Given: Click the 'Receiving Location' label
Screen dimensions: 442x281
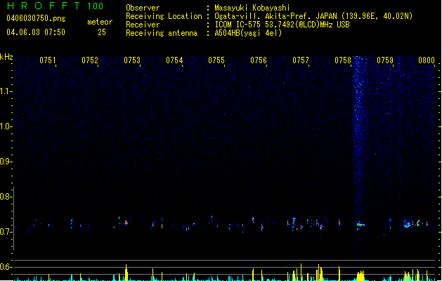Looking at the screenshot, I should tap(164, 16).
